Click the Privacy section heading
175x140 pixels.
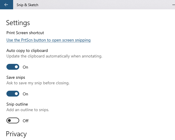point(16,134)
